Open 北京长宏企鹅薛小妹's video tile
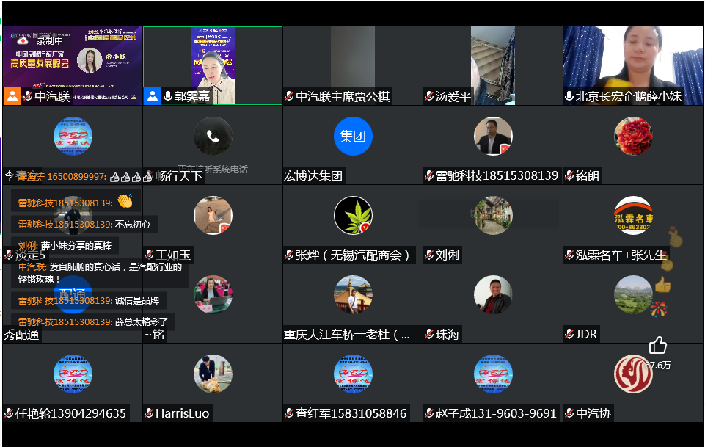Screen dimensions: 705x447 click(x=633, y=60)
